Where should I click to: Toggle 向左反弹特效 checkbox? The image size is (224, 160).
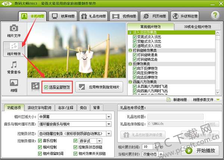tap(134, 73)
